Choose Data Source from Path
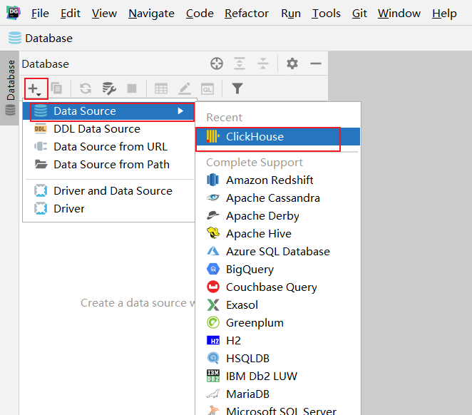 point(109,165)
